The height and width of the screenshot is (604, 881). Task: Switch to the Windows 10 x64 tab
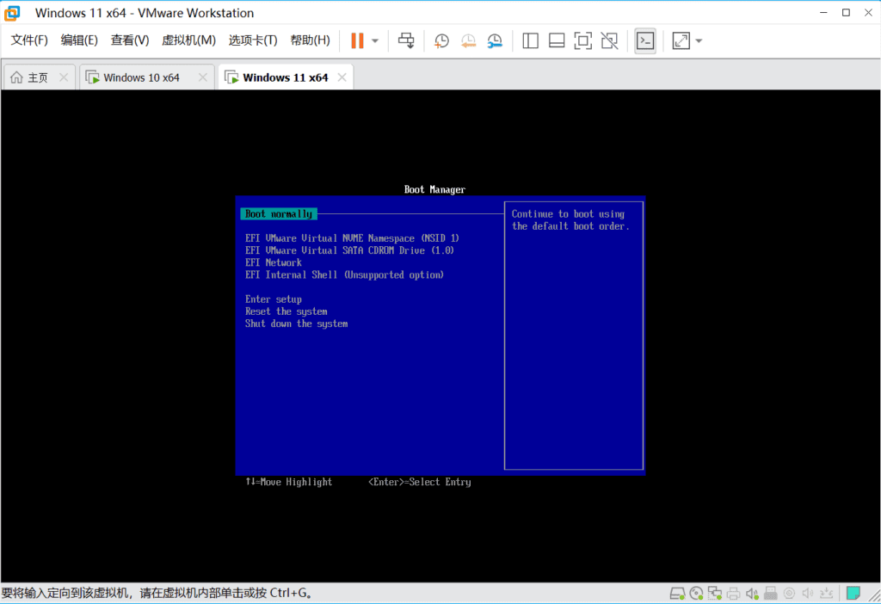pyautogui.click(x=141, y=77)
